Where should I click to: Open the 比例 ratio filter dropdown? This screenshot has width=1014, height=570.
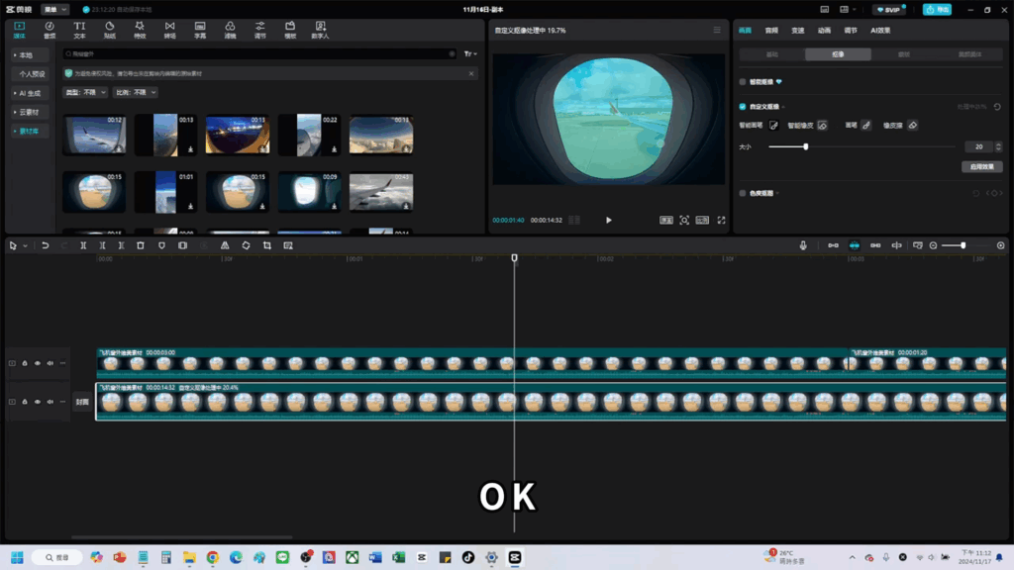coord(135,92)
